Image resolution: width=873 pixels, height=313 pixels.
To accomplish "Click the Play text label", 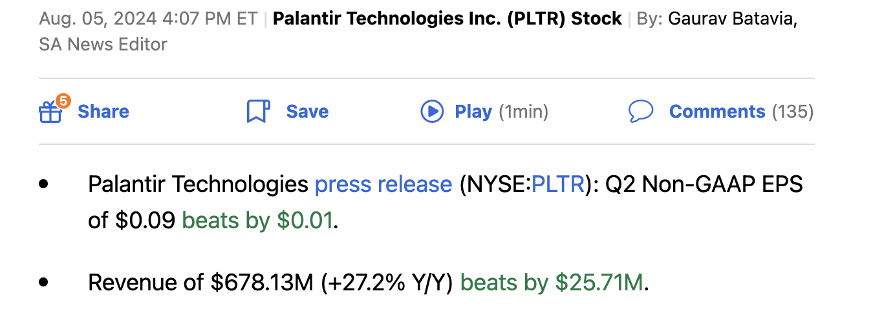I will click(x=473, y=112).
